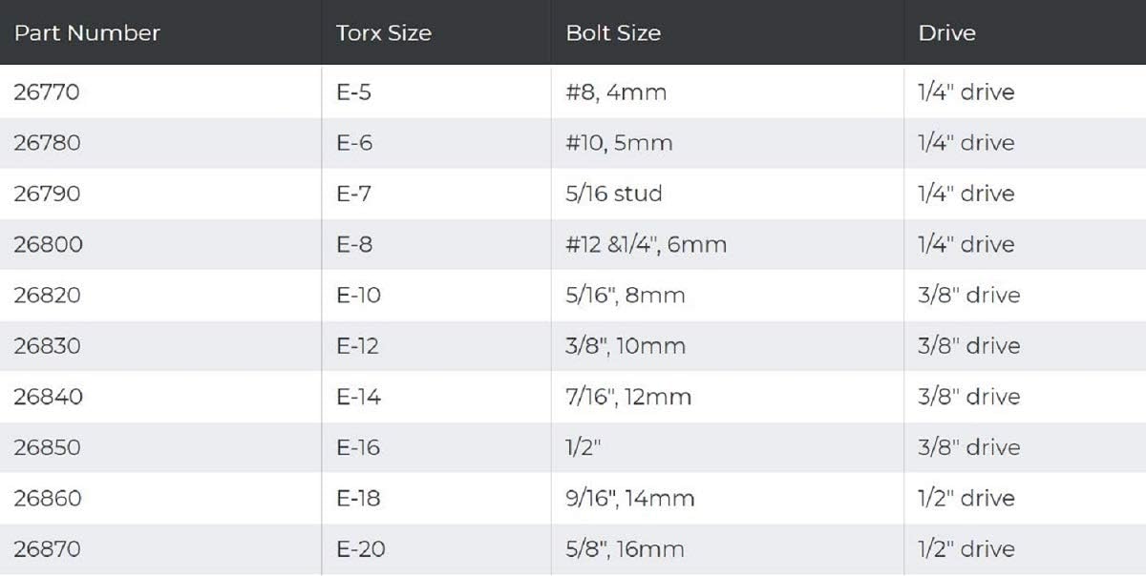Screen dimensions: 1146x576
Task: Click the E-16 Torx size cell
Action: (x=359, y=447)
